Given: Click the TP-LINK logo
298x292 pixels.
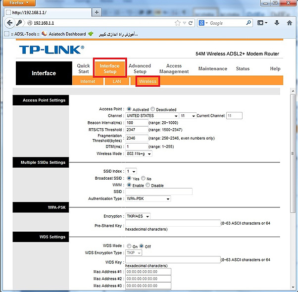Looking at the screenshot, I should (x=51, y=49).
